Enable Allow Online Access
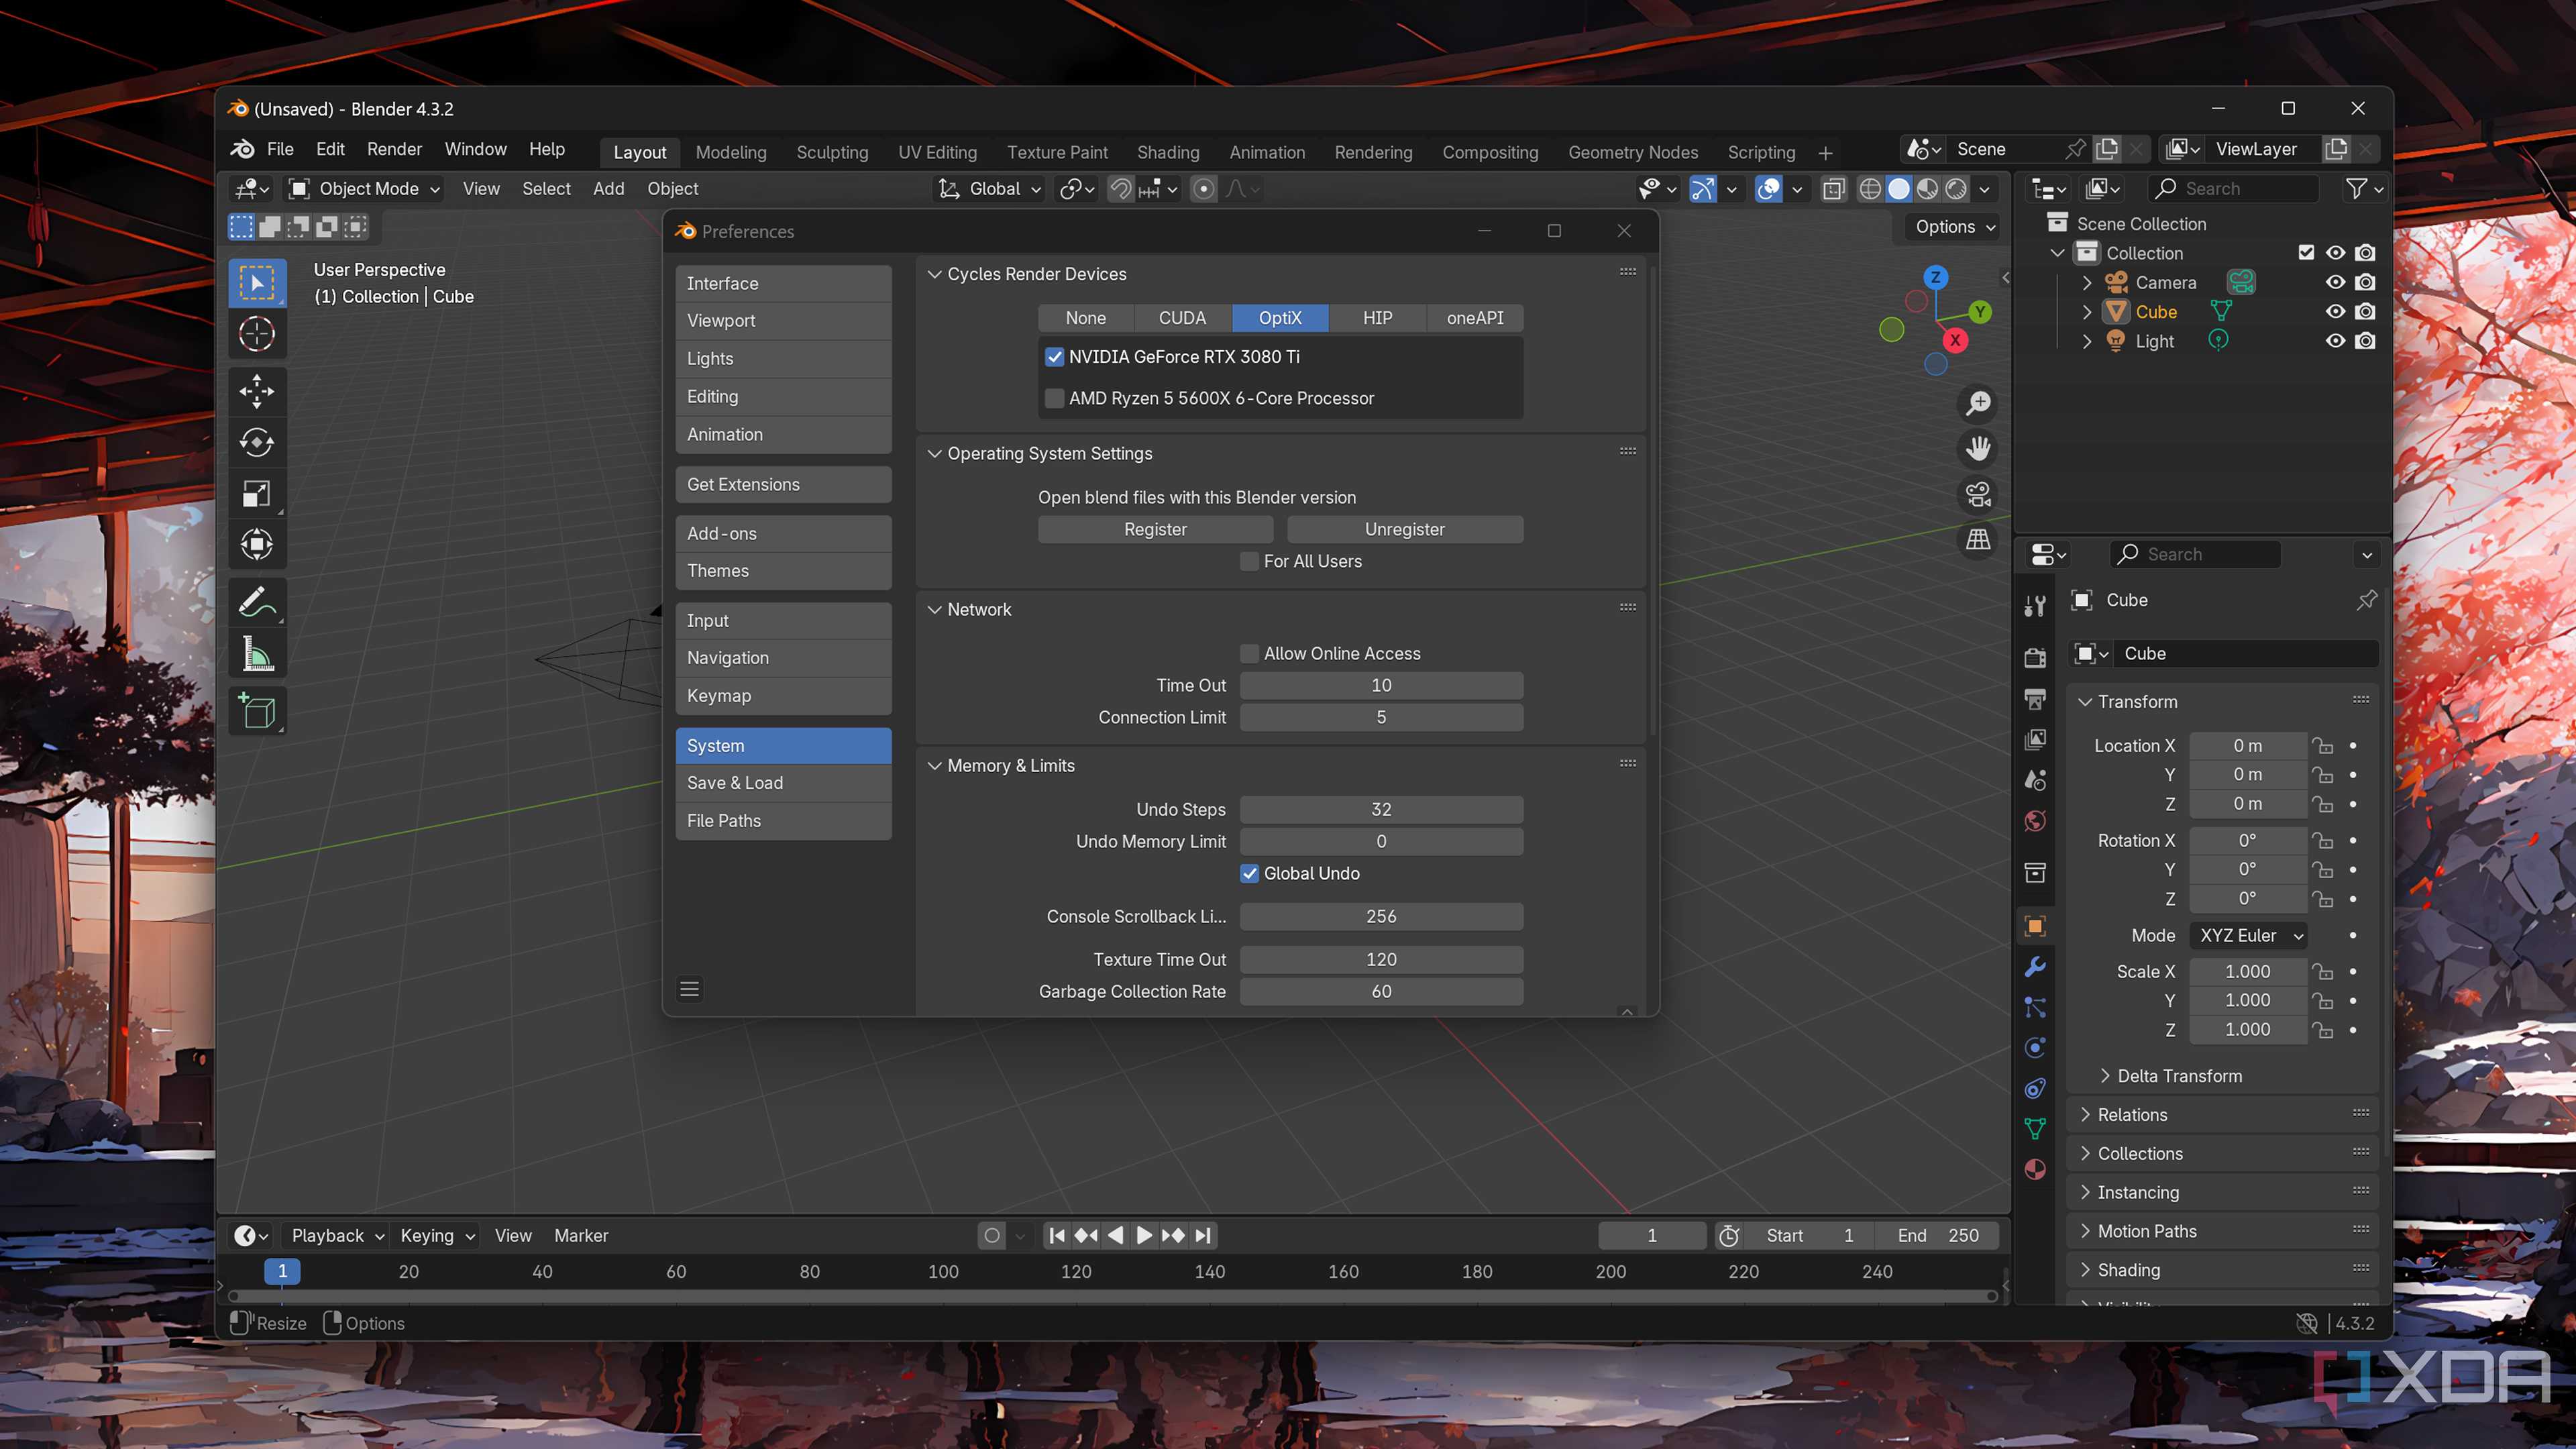Viewport: 2576px width, 1449px height. pos(1249,653)
